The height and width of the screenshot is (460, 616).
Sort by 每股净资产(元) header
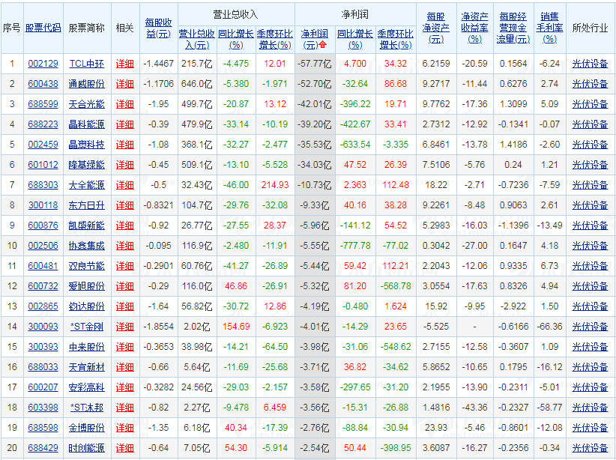coord(436,28)
